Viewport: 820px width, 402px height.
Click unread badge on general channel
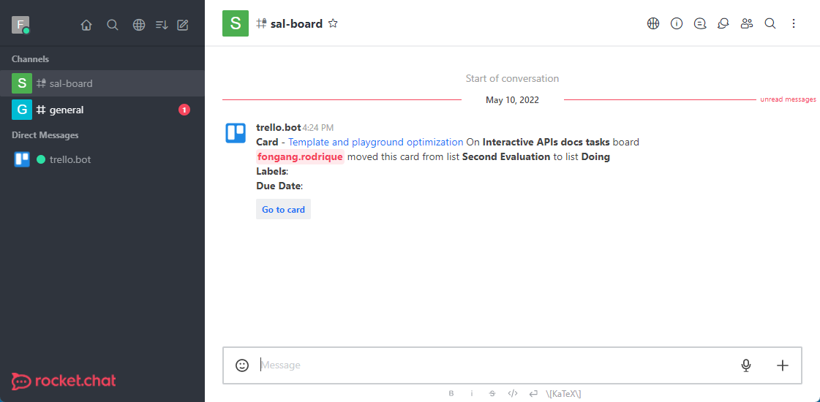coord(184,110)
